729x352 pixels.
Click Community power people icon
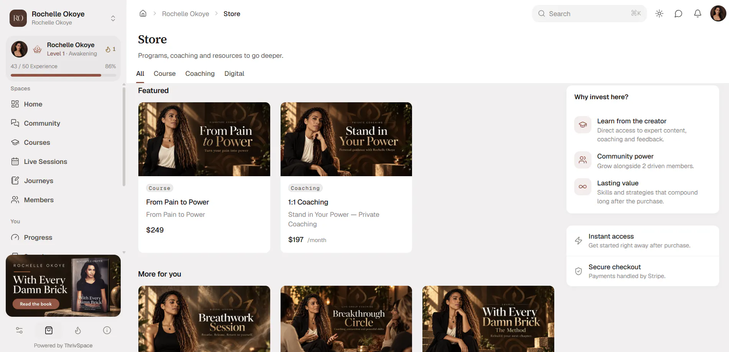(583, 160)
